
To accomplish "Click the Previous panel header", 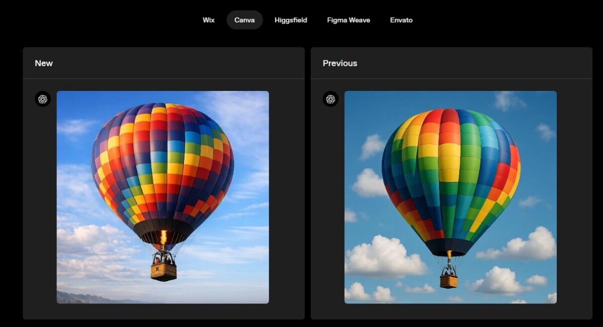I will pos(340,63).
